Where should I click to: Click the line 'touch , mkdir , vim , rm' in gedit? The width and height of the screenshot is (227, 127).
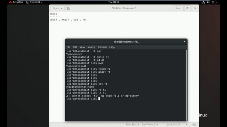[x=68, y=20]
